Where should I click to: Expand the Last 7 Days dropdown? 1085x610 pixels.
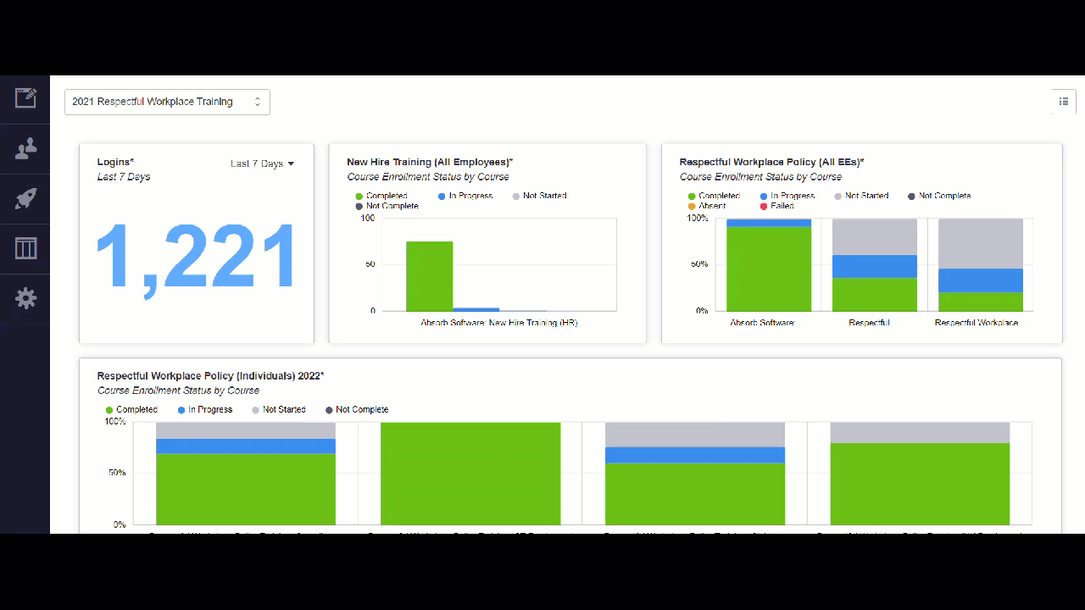point(262,164)
